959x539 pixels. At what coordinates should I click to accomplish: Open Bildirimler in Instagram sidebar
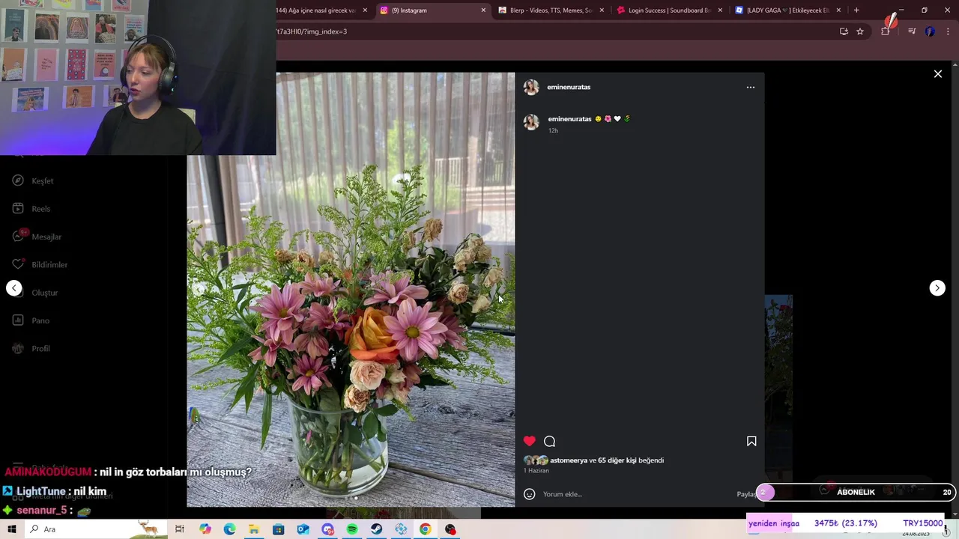[x=49, y=265]
